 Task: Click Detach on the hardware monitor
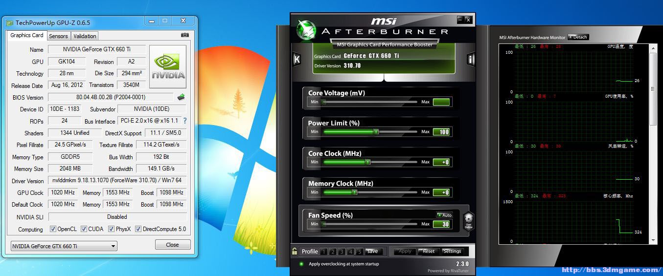(x=578, y=37)
